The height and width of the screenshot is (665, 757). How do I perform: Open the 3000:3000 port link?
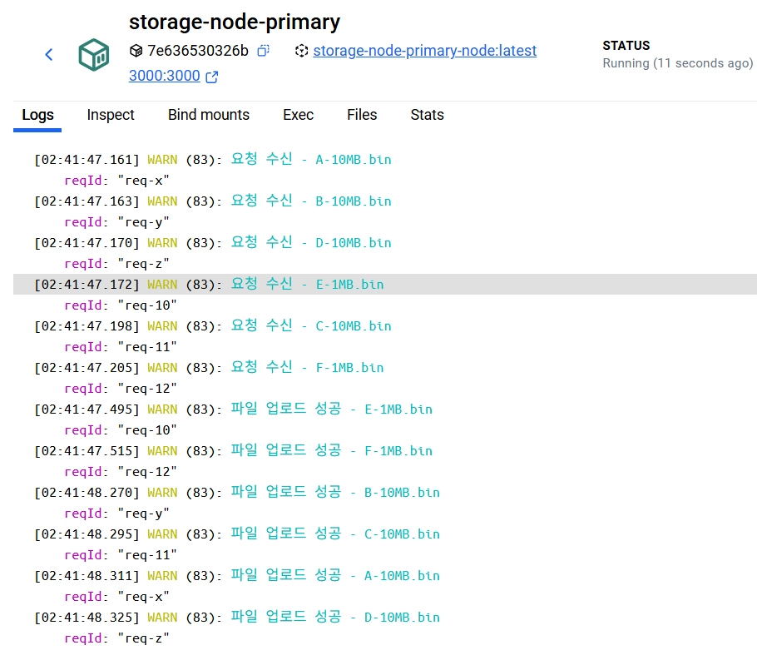(164, 76)
